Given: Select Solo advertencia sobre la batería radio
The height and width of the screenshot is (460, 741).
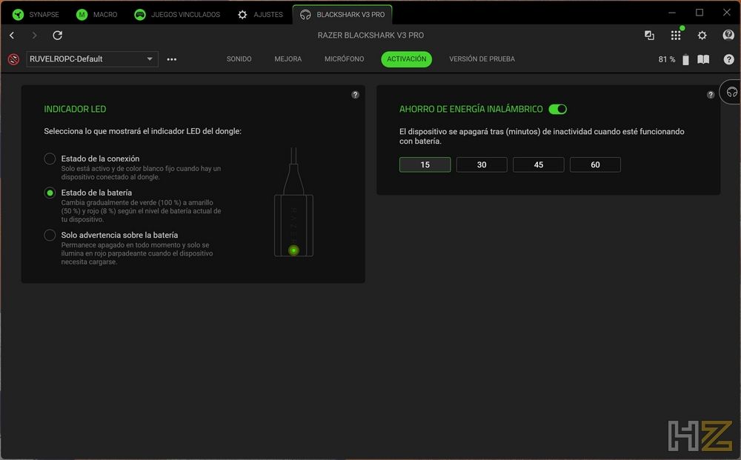Looking at the screenshot, I should coord(50,236).
